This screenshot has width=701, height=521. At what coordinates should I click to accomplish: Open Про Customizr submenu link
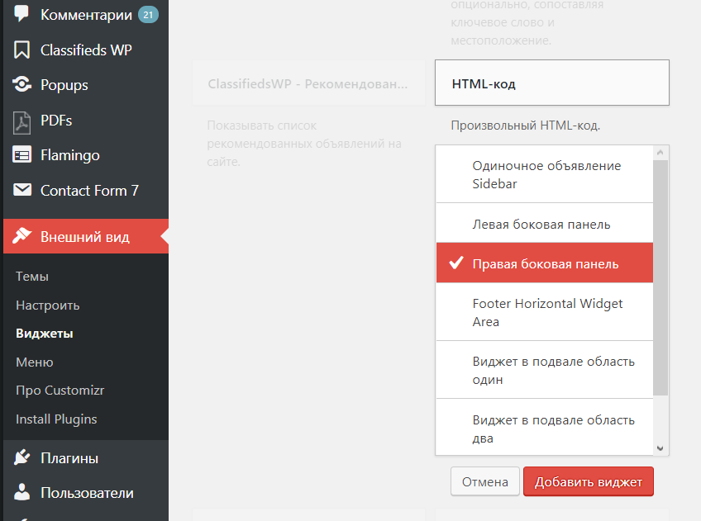tap(60, 391)
